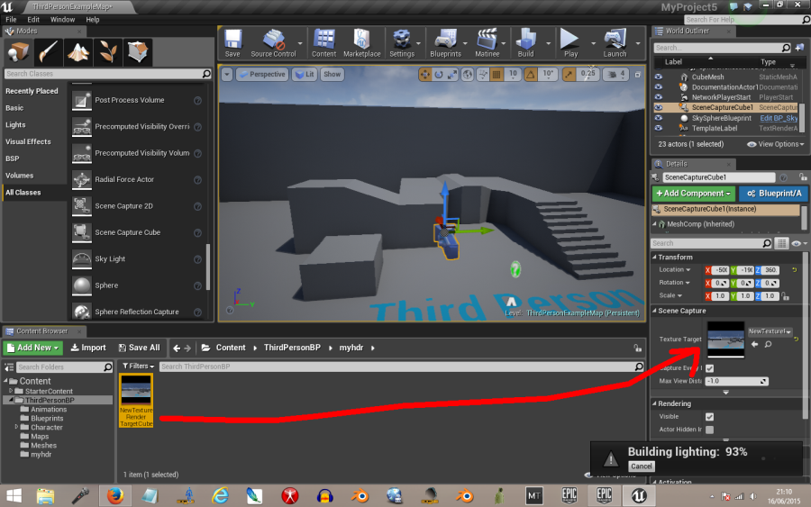Open the Add Component dropdown
Image resolution: width=811 pixels, height=507 pixels.
tap(693, 194)
